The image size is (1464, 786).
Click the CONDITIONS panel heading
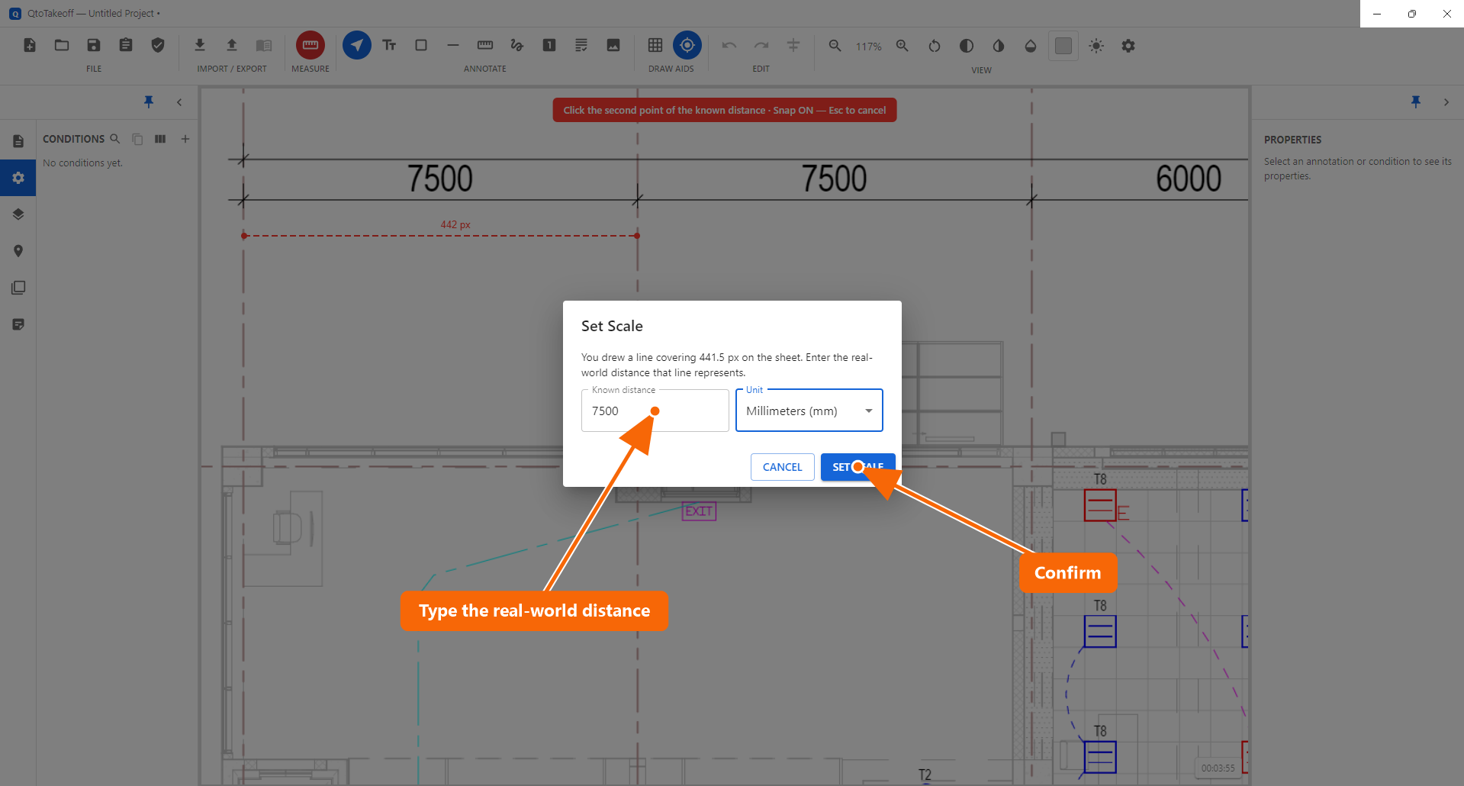click(x=73, y=139)
